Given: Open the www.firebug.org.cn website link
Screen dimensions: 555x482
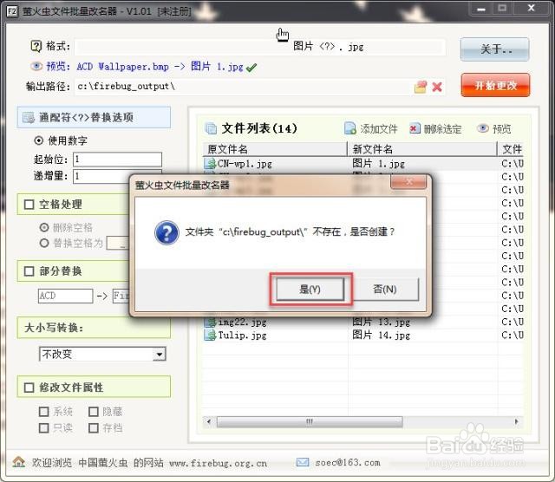Looking at the screenshot, I should point(218,463).
